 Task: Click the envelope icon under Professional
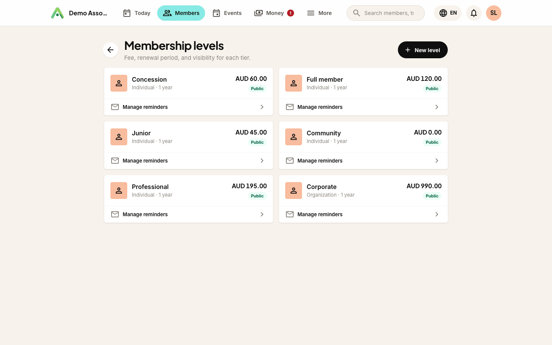115,214
